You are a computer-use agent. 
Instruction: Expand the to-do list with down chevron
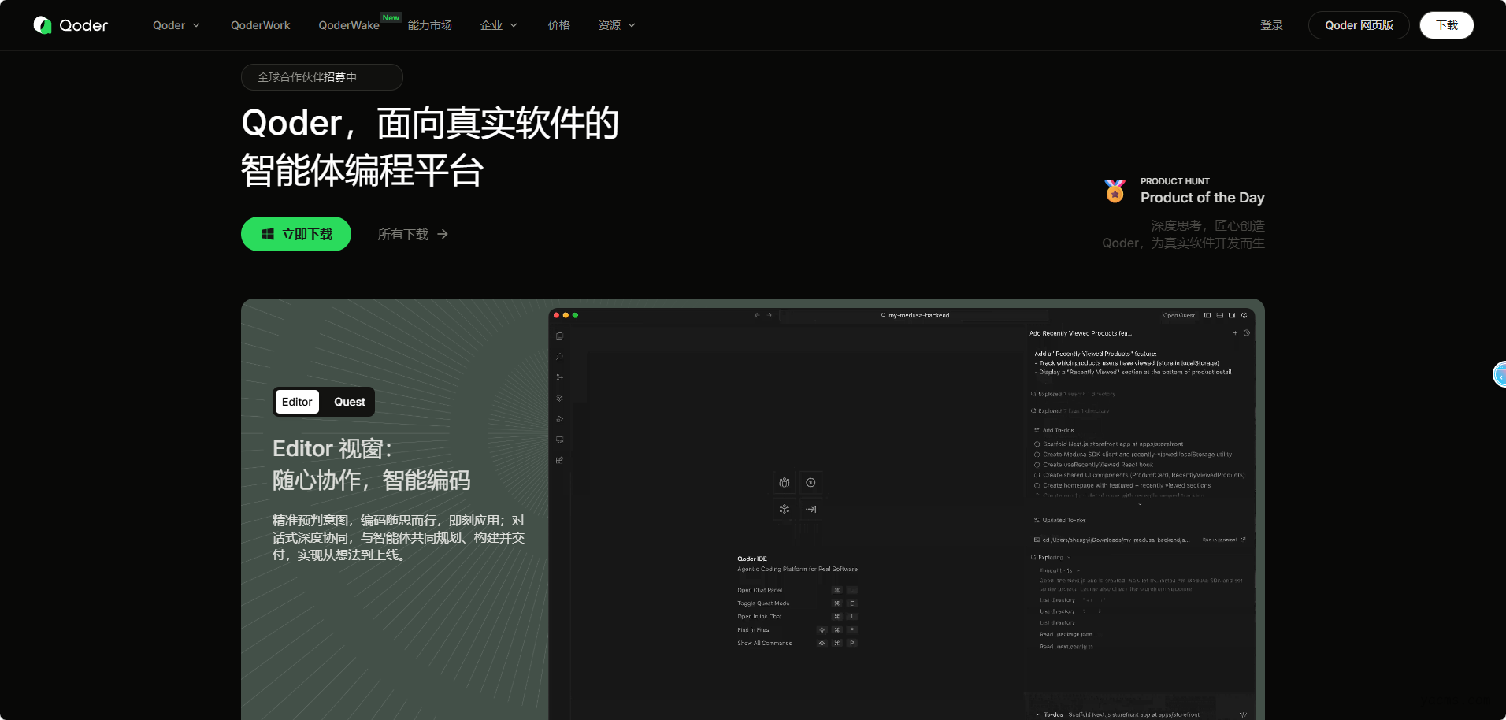(x=1140, y=504)
